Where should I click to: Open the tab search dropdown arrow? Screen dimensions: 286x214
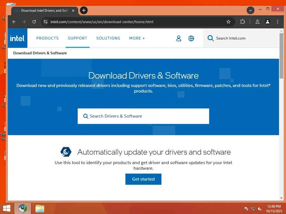251,10
